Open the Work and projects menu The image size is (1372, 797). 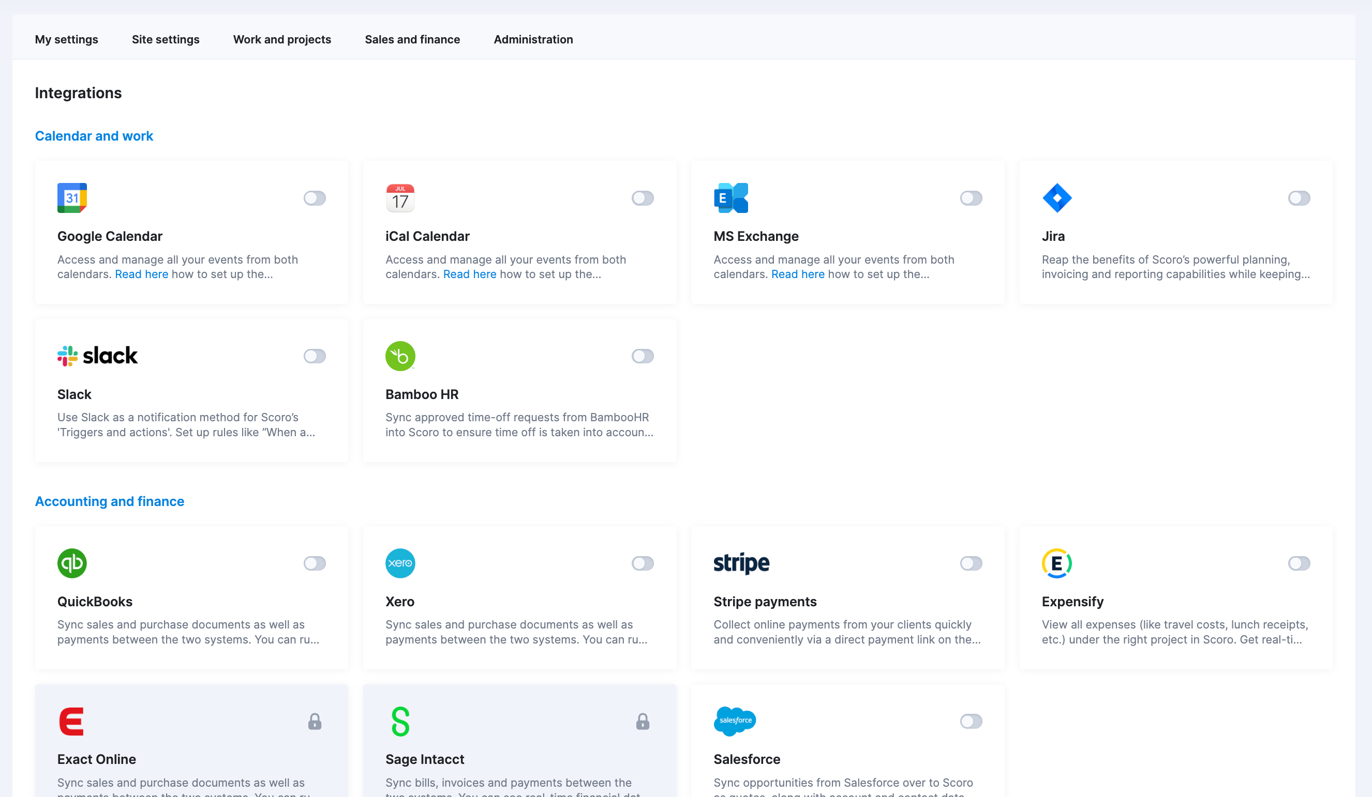pyautogui.click(x=282, y=39)
